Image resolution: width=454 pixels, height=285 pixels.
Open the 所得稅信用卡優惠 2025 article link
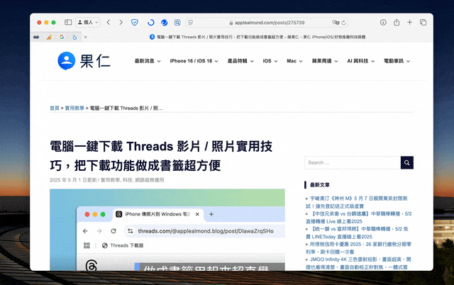pyautogui.click(x=358, y=248)
